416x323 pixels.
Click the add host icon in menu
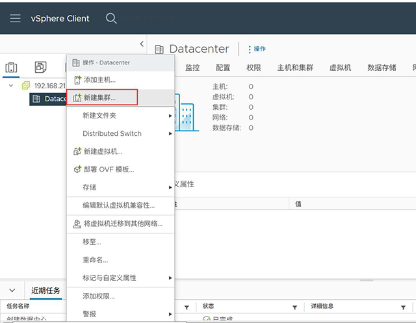pyautogui.click(x=77, y=80)
